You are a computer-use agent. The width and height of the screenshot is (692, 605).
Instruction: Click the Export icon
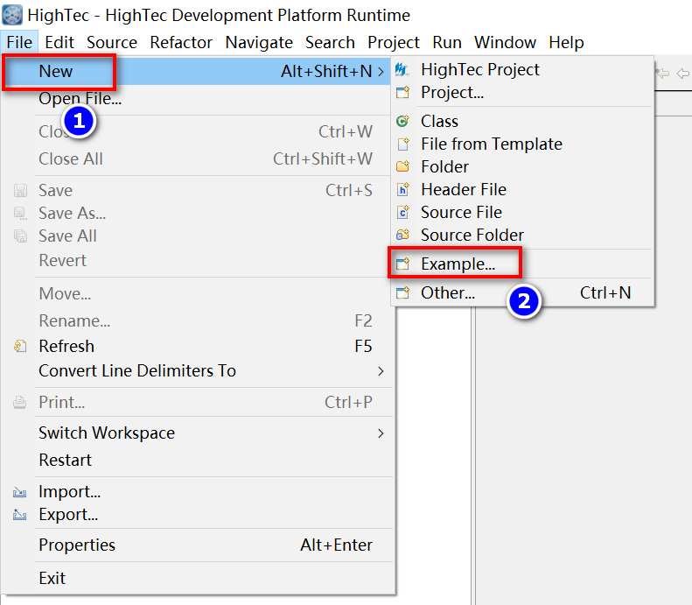click(x=19, y=515)
